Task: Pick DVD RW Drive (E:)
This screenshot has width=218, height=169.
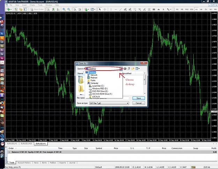Action: pos(100,91)
